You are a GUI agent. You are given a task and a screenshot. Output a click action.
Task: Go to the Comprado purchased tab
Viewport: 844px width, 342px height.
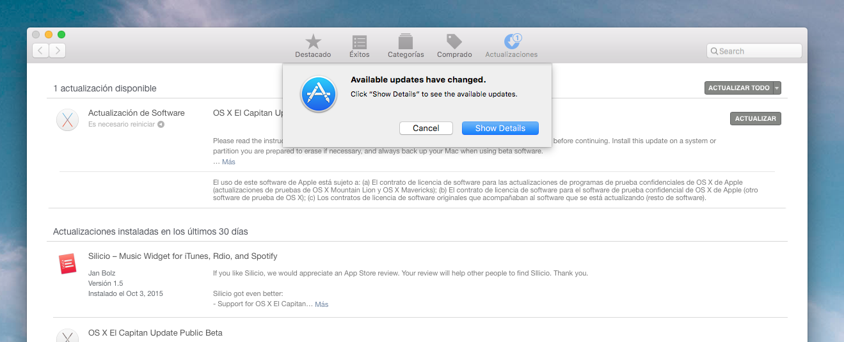pos(454,46)
